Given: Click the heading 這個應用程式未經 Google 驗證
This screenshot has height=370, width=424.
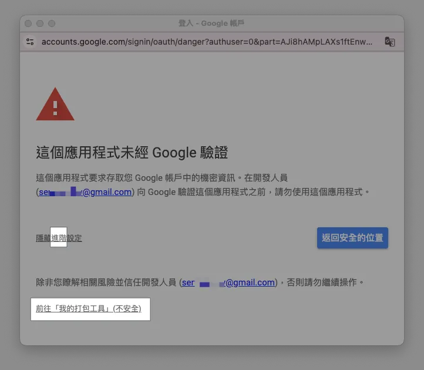Looking at the screenshot, I should (x=132, y=153).
